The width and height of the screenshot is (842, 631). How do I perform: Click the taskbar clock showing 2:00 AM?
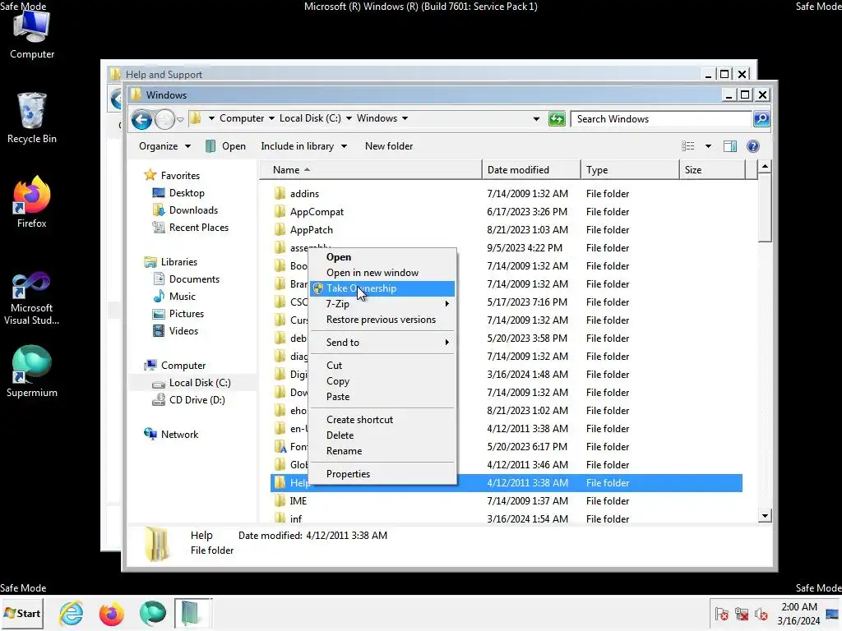pyautogui.click(x=798, y=613)
